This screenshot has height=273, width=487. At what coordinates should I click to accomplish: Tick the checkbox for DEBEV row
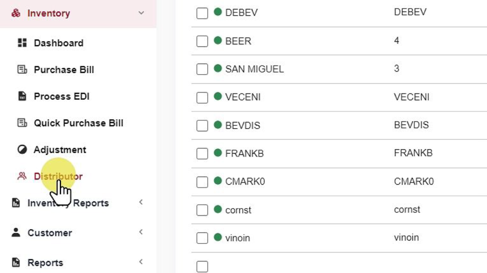click(x=202, y=13)
